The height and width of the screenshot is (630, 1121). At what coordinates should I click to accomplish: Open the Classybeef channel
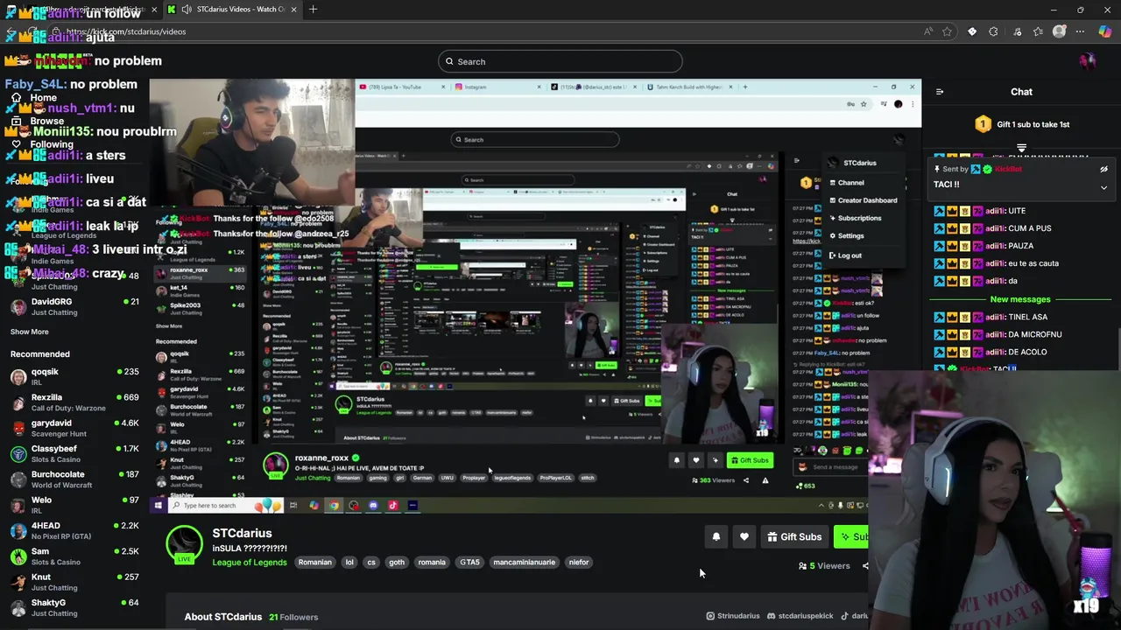[x=74, y=453]
